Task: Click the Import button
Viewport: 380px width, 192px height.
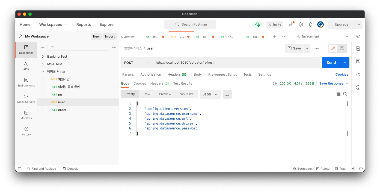Action: pyautogui.click(x=110, y=36)
